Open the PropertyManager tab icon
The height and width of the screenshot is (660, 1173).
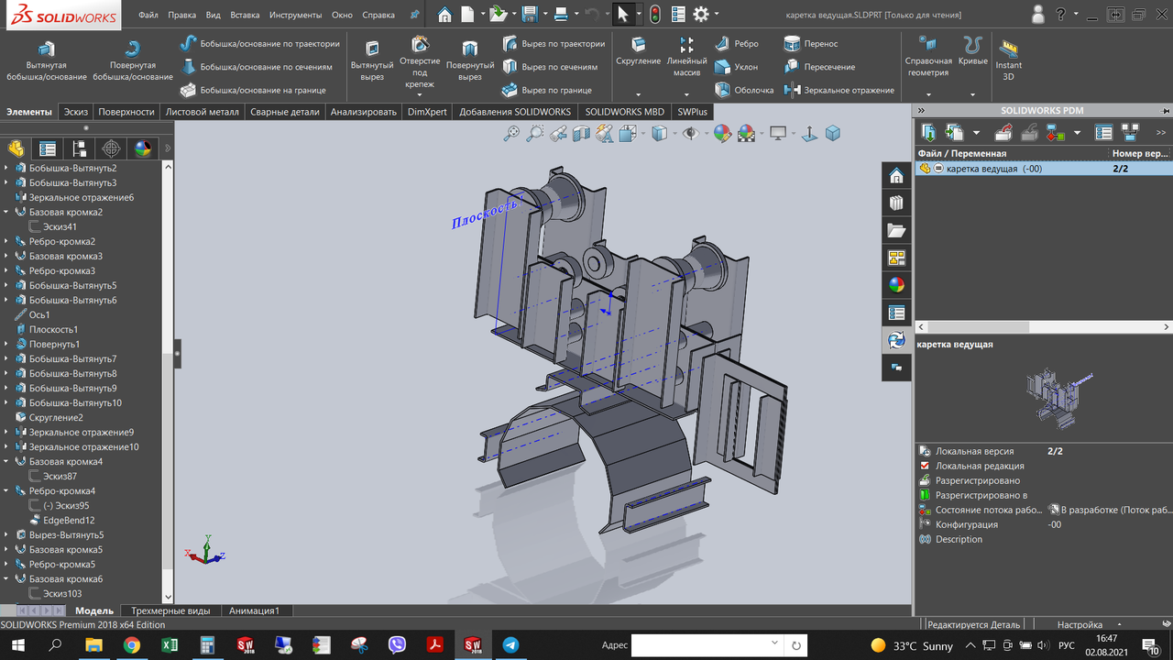pos(48,148)
